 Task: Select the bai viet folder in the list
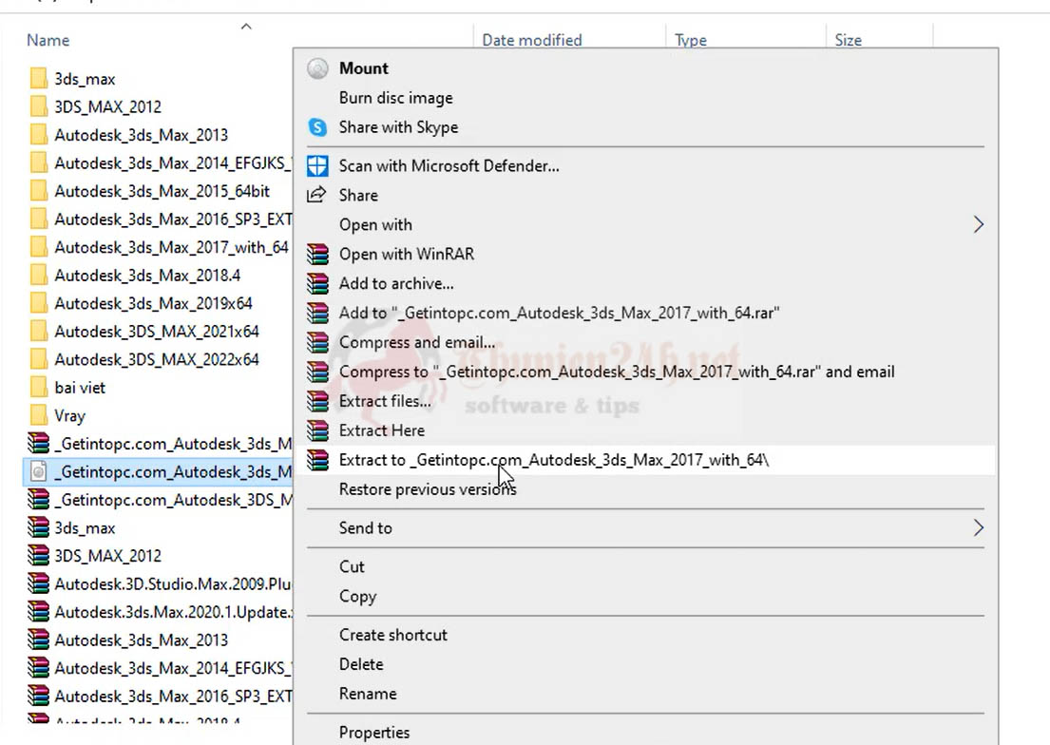(80, 388)
